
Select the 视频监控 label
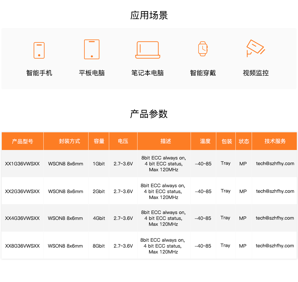point(256,73)
